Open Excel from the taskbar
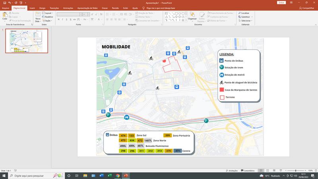Image resolution: width=318 pixels, height=179 pixels. (x=110, y=176)
